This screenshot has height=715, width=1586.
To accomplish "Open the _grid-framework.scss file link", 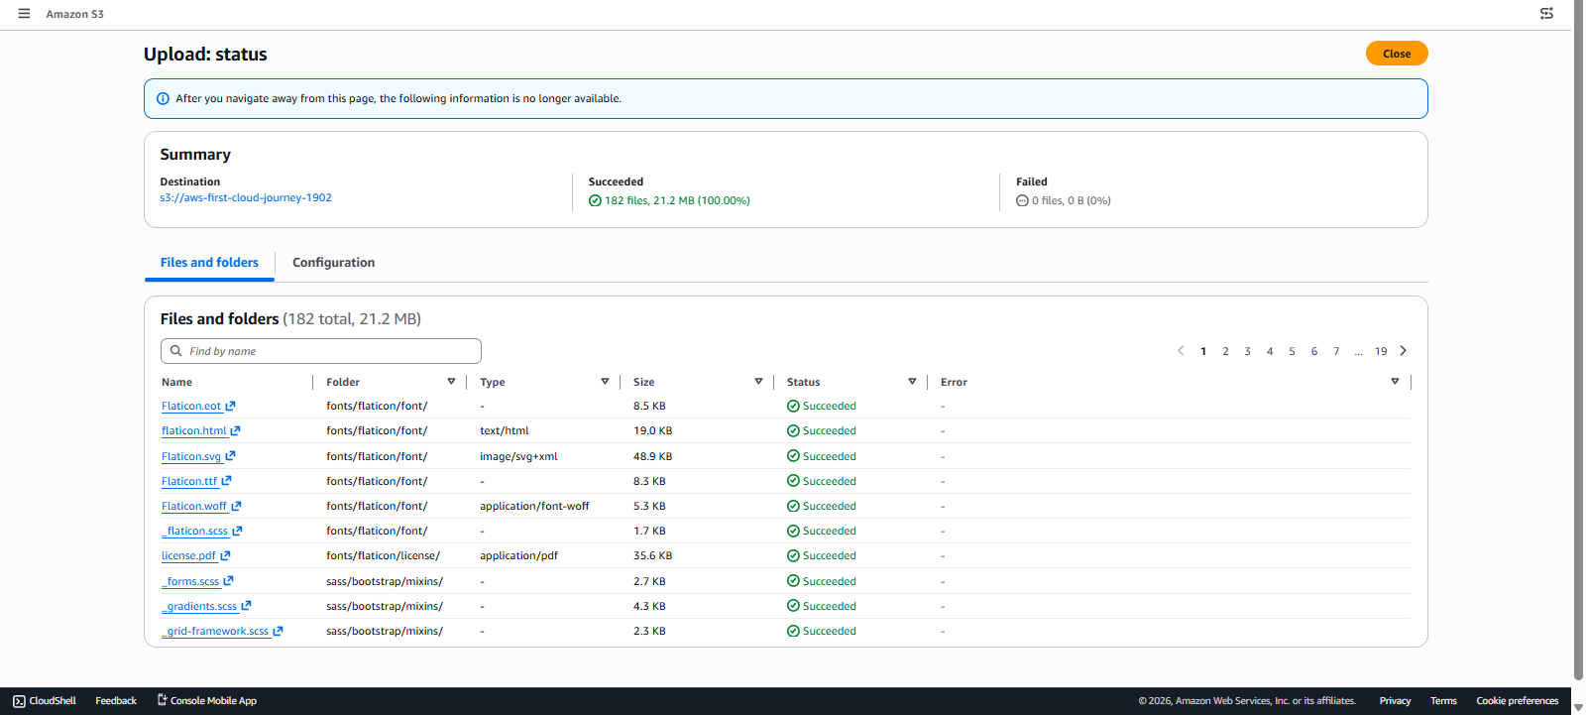I will point(215,632).
